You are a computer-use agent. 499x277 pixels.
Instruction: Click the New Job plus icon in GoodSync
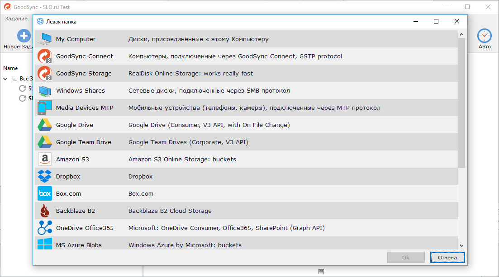(24, 36)
